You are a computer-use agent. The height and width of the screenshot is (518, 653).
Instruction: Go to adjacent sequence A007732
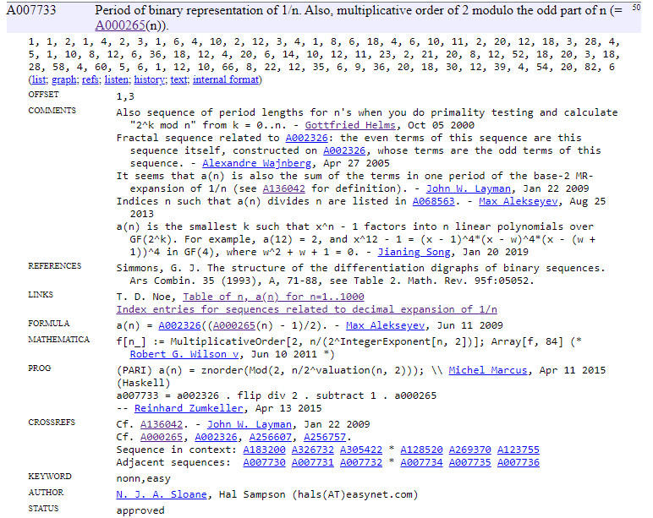361,463
